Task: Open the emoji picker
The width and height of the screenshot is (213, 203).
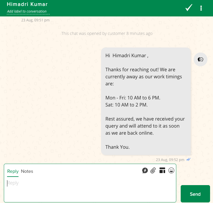Action: (171, 170)
